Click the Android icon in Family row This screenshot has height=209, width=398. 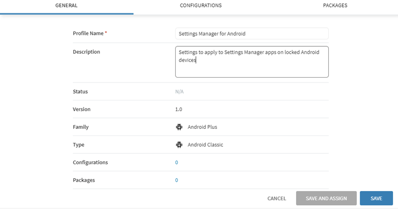[x=179, y=127]
